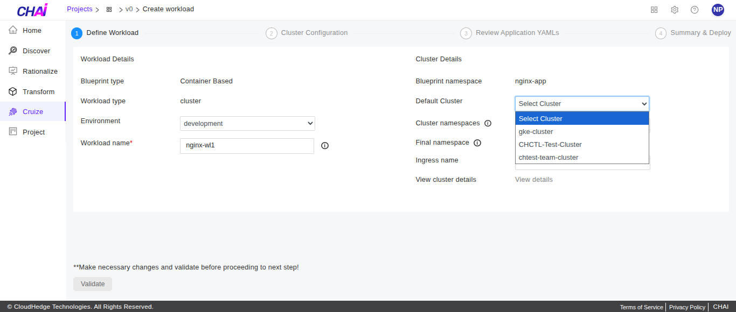Image resolution: width=736 pixels, height=312 pixels.
Task: Click the Workload name input field
Action: (x=247, y=146)
